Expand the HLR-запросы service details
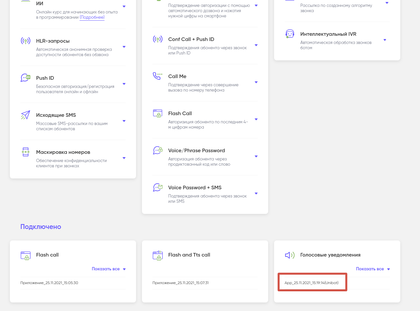 (124, 47)
